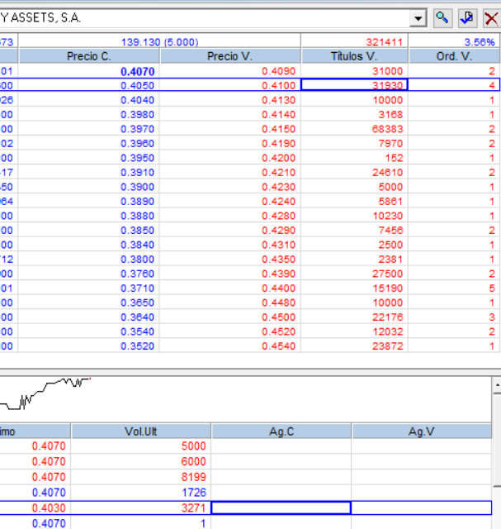501x529 pixels.
Task: Select sell price 0.4480
Action: [278, 303]
